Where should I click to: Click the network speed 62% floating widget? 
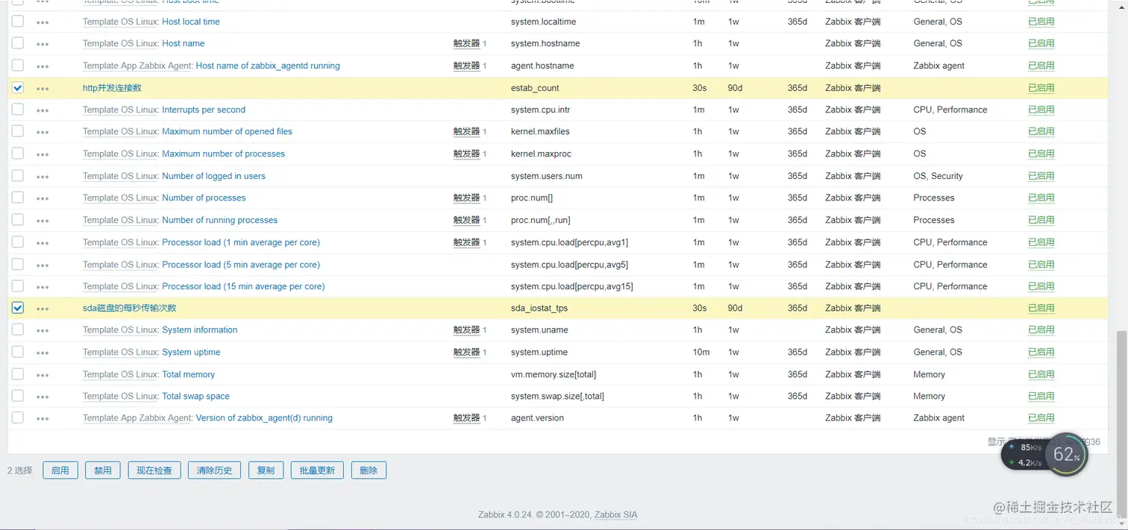click(x=1044, y=454)
